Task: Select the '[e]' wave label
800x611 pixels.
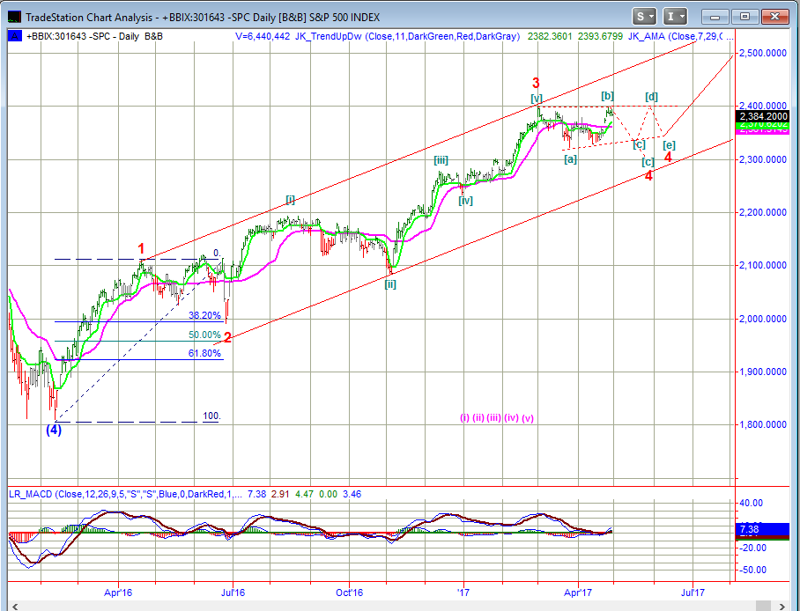Action: (669, 145)
